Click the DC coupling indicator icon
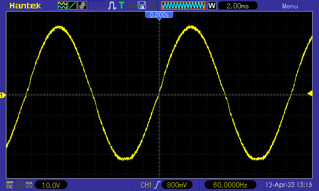 (10, 185)
